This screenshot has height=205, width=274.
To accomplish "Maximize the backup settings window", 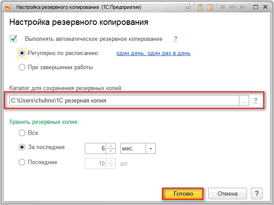I will (x=255, y=7).
